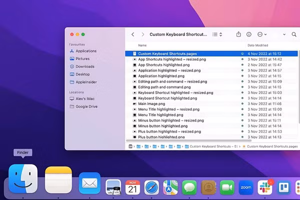Select App Shortcuts highlighted – resized.png
Viewport: 300px width, 200px height.
[211, 59]
